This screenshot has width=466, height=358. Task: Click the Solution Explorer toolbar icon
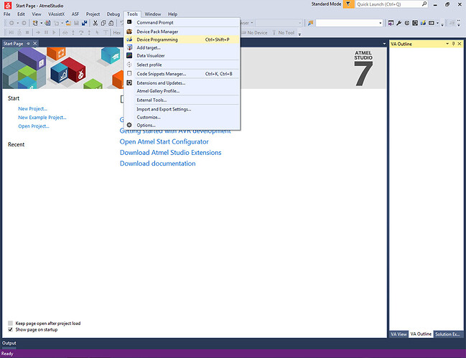tap(391, 23)
